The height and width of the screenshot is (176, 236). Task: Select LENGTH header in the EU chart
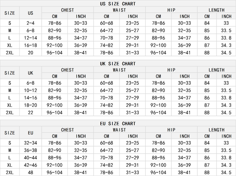click(216, 130)
